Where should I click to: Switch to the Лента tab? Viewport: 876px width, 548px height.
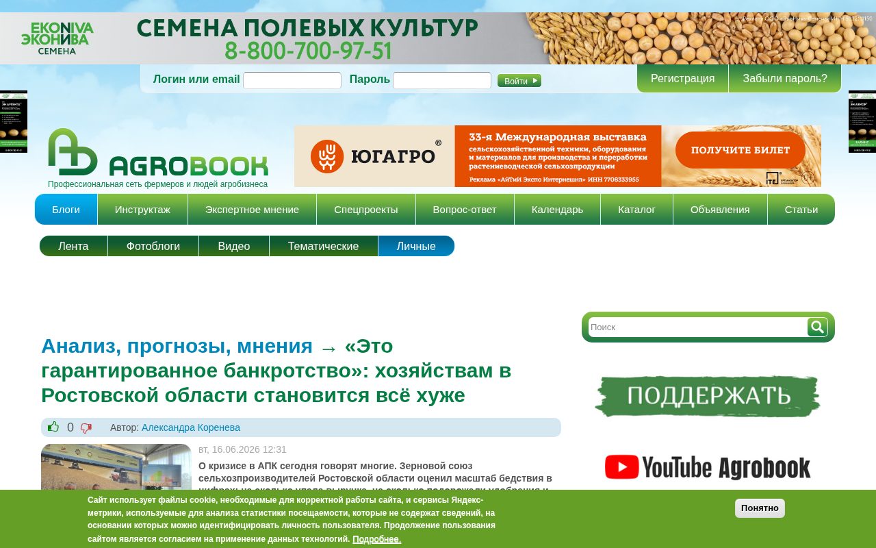73,246
